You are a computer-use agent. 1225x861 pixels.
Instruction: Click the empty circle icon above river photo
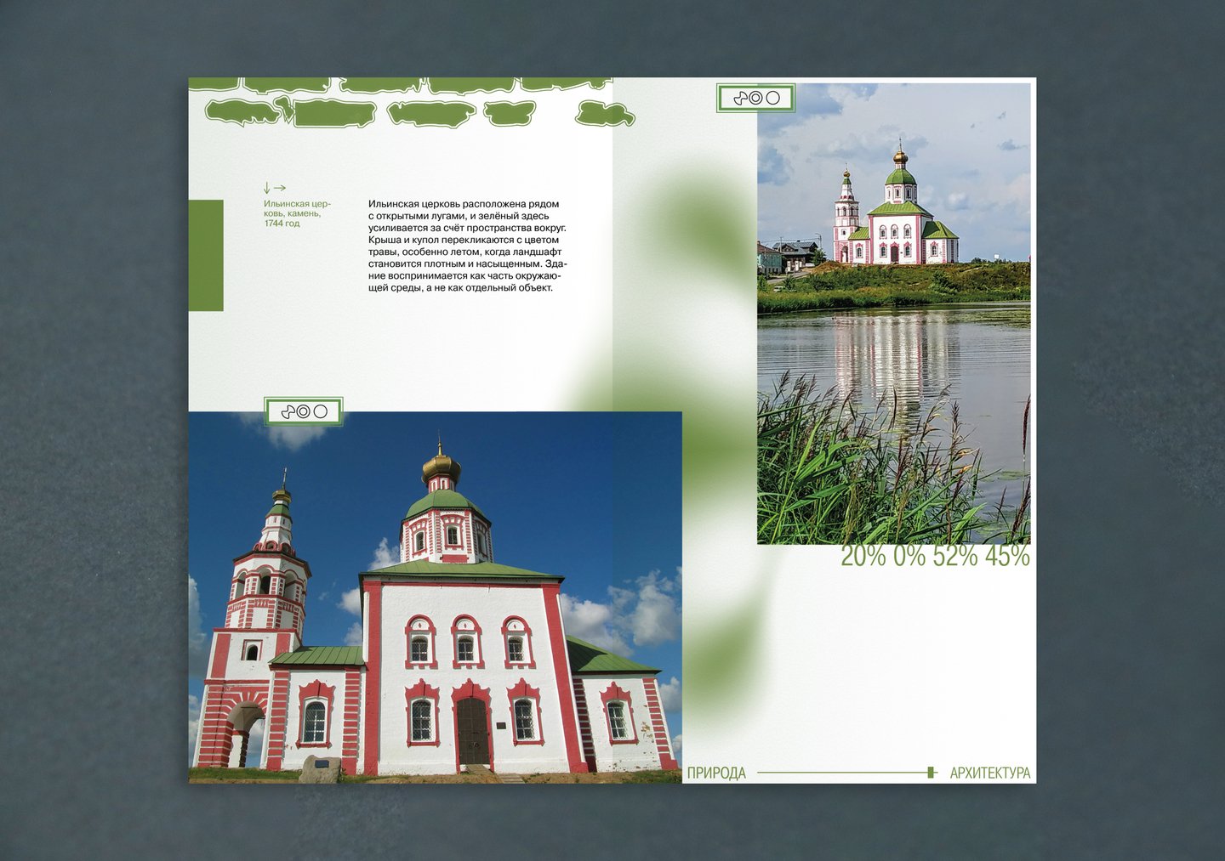coord(772,99)
